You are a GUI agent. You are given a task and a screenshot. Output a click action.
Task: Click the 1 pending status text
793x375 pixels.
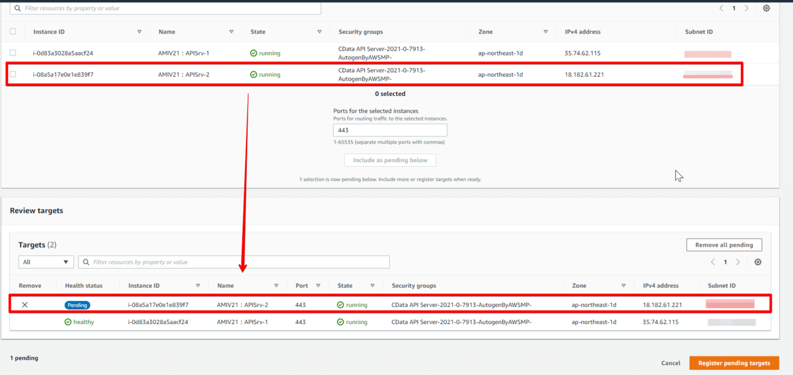coord(24,358)
